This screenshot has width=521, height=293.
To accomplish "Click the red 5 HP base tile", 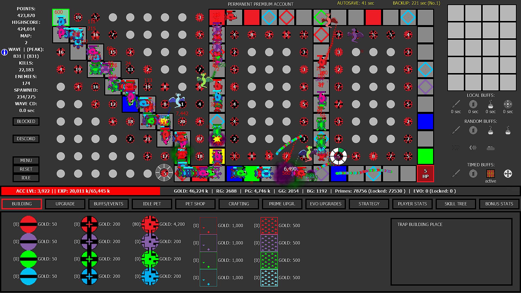I will click(425, 174).
